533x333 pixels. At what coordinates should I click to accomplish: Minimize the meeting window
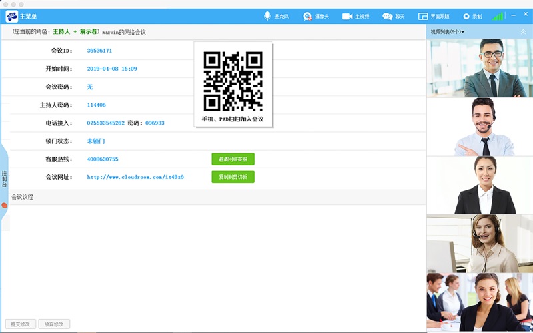tap(513, 15)
